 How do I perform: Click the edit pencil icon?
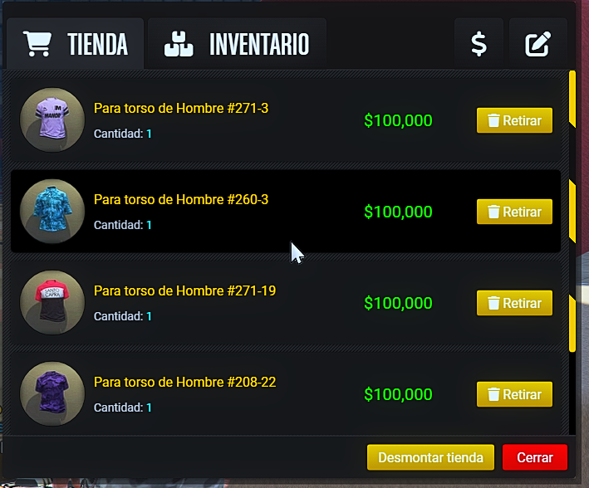coord(537,44)
